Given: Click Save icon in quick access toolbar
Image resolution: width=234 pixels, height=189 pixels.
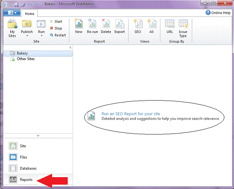Looking at the screenshot, I should point(16,5).
